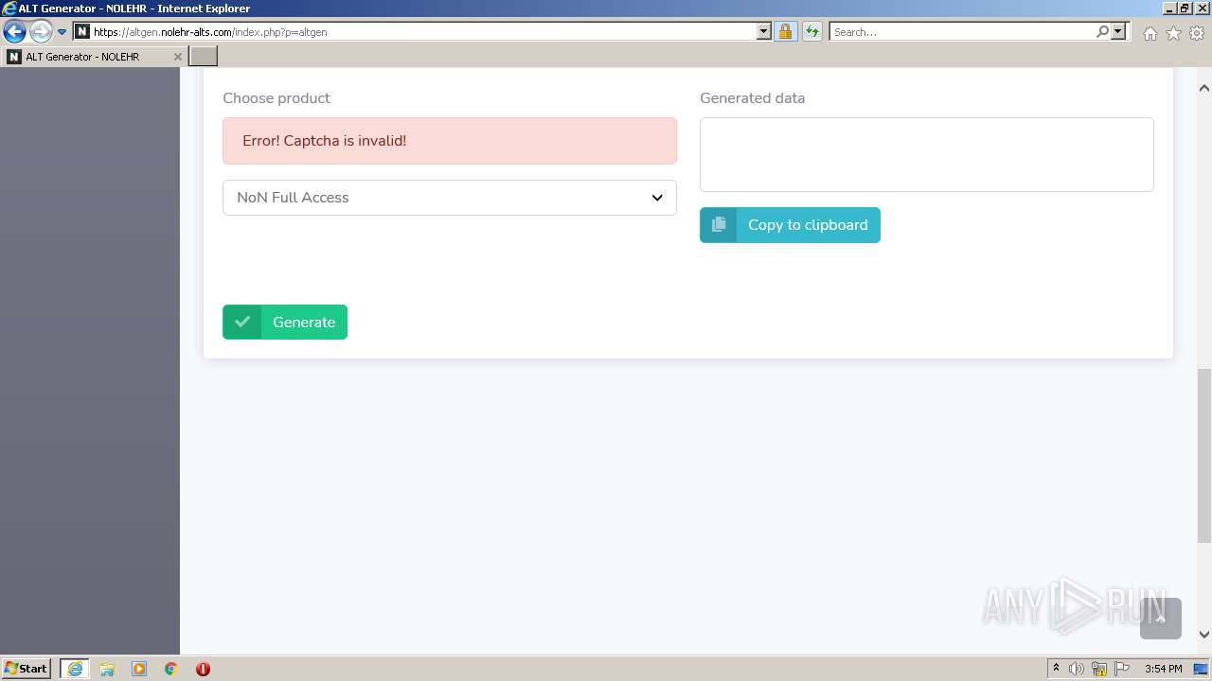Open the NoN Full Access product dropdown
Screen dimensions: 1212x681
[x=450, y=198]
